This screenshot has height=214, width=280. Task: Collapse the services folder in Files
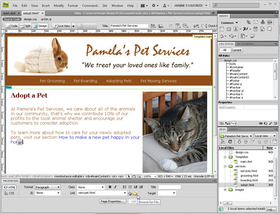coord(225,166)
